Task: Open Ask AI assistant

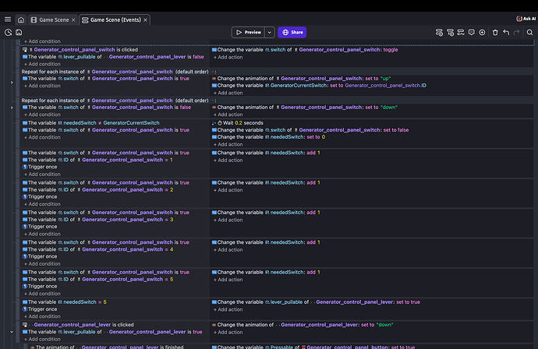Action: click(x=526, y=19)
